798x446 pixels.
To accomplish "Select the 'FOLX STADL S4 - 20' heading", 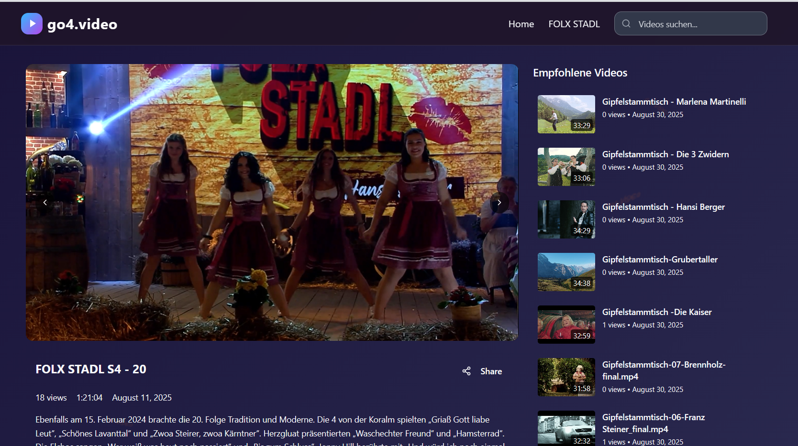I will [x=91, y=369].
